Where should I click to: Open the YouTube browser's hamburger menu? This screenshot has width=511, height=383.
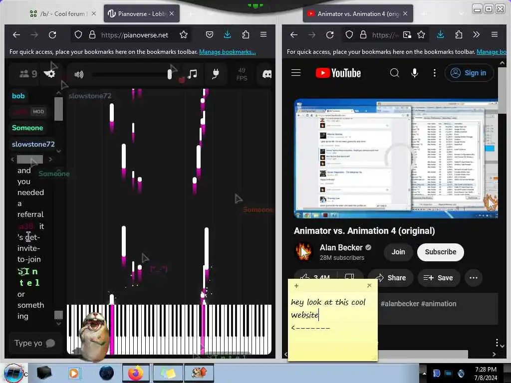coord(495,34)
